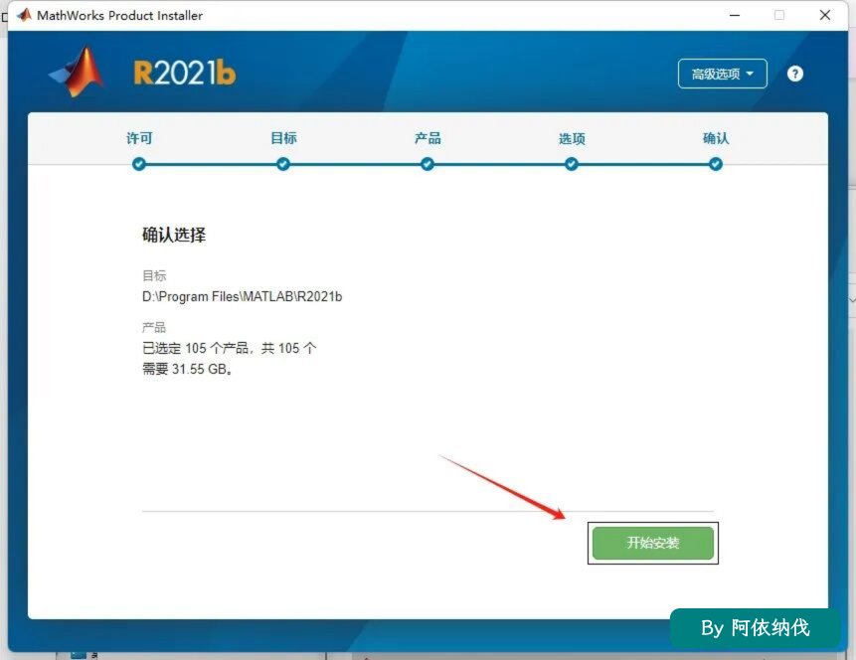Click the MathWorks Product Installer window title
The image size is (856, 660).
(x=119, y=15)
